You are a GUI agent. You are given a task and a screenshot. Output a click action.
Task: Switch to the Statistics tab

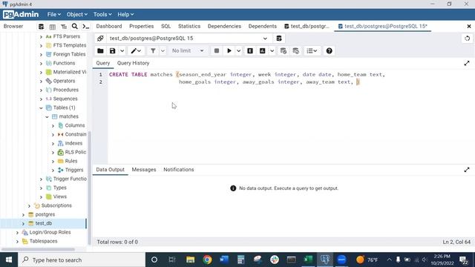[189, 27]
